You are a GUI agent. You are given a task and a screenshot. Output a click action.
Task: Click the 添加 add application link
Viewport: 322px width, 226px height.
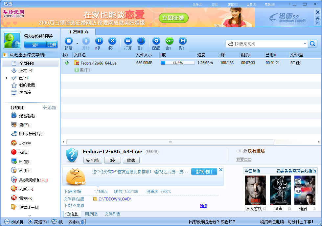[x=49, y=107]
